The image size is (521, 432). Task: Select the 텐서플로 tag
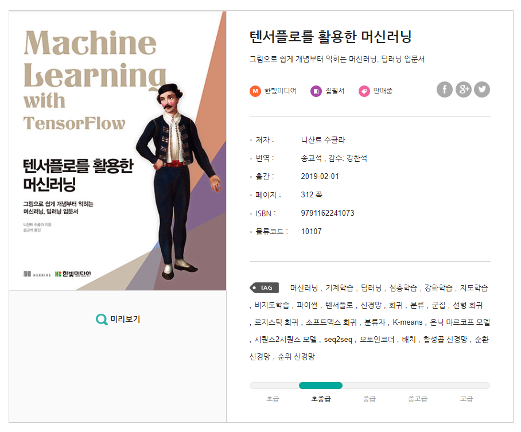(339, 305)
